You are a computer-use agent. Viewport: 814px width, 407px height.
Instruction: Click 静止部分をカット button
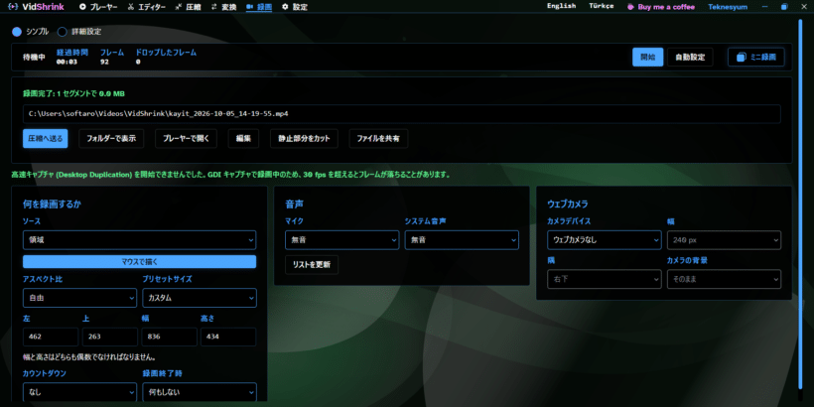pos(304,139)
